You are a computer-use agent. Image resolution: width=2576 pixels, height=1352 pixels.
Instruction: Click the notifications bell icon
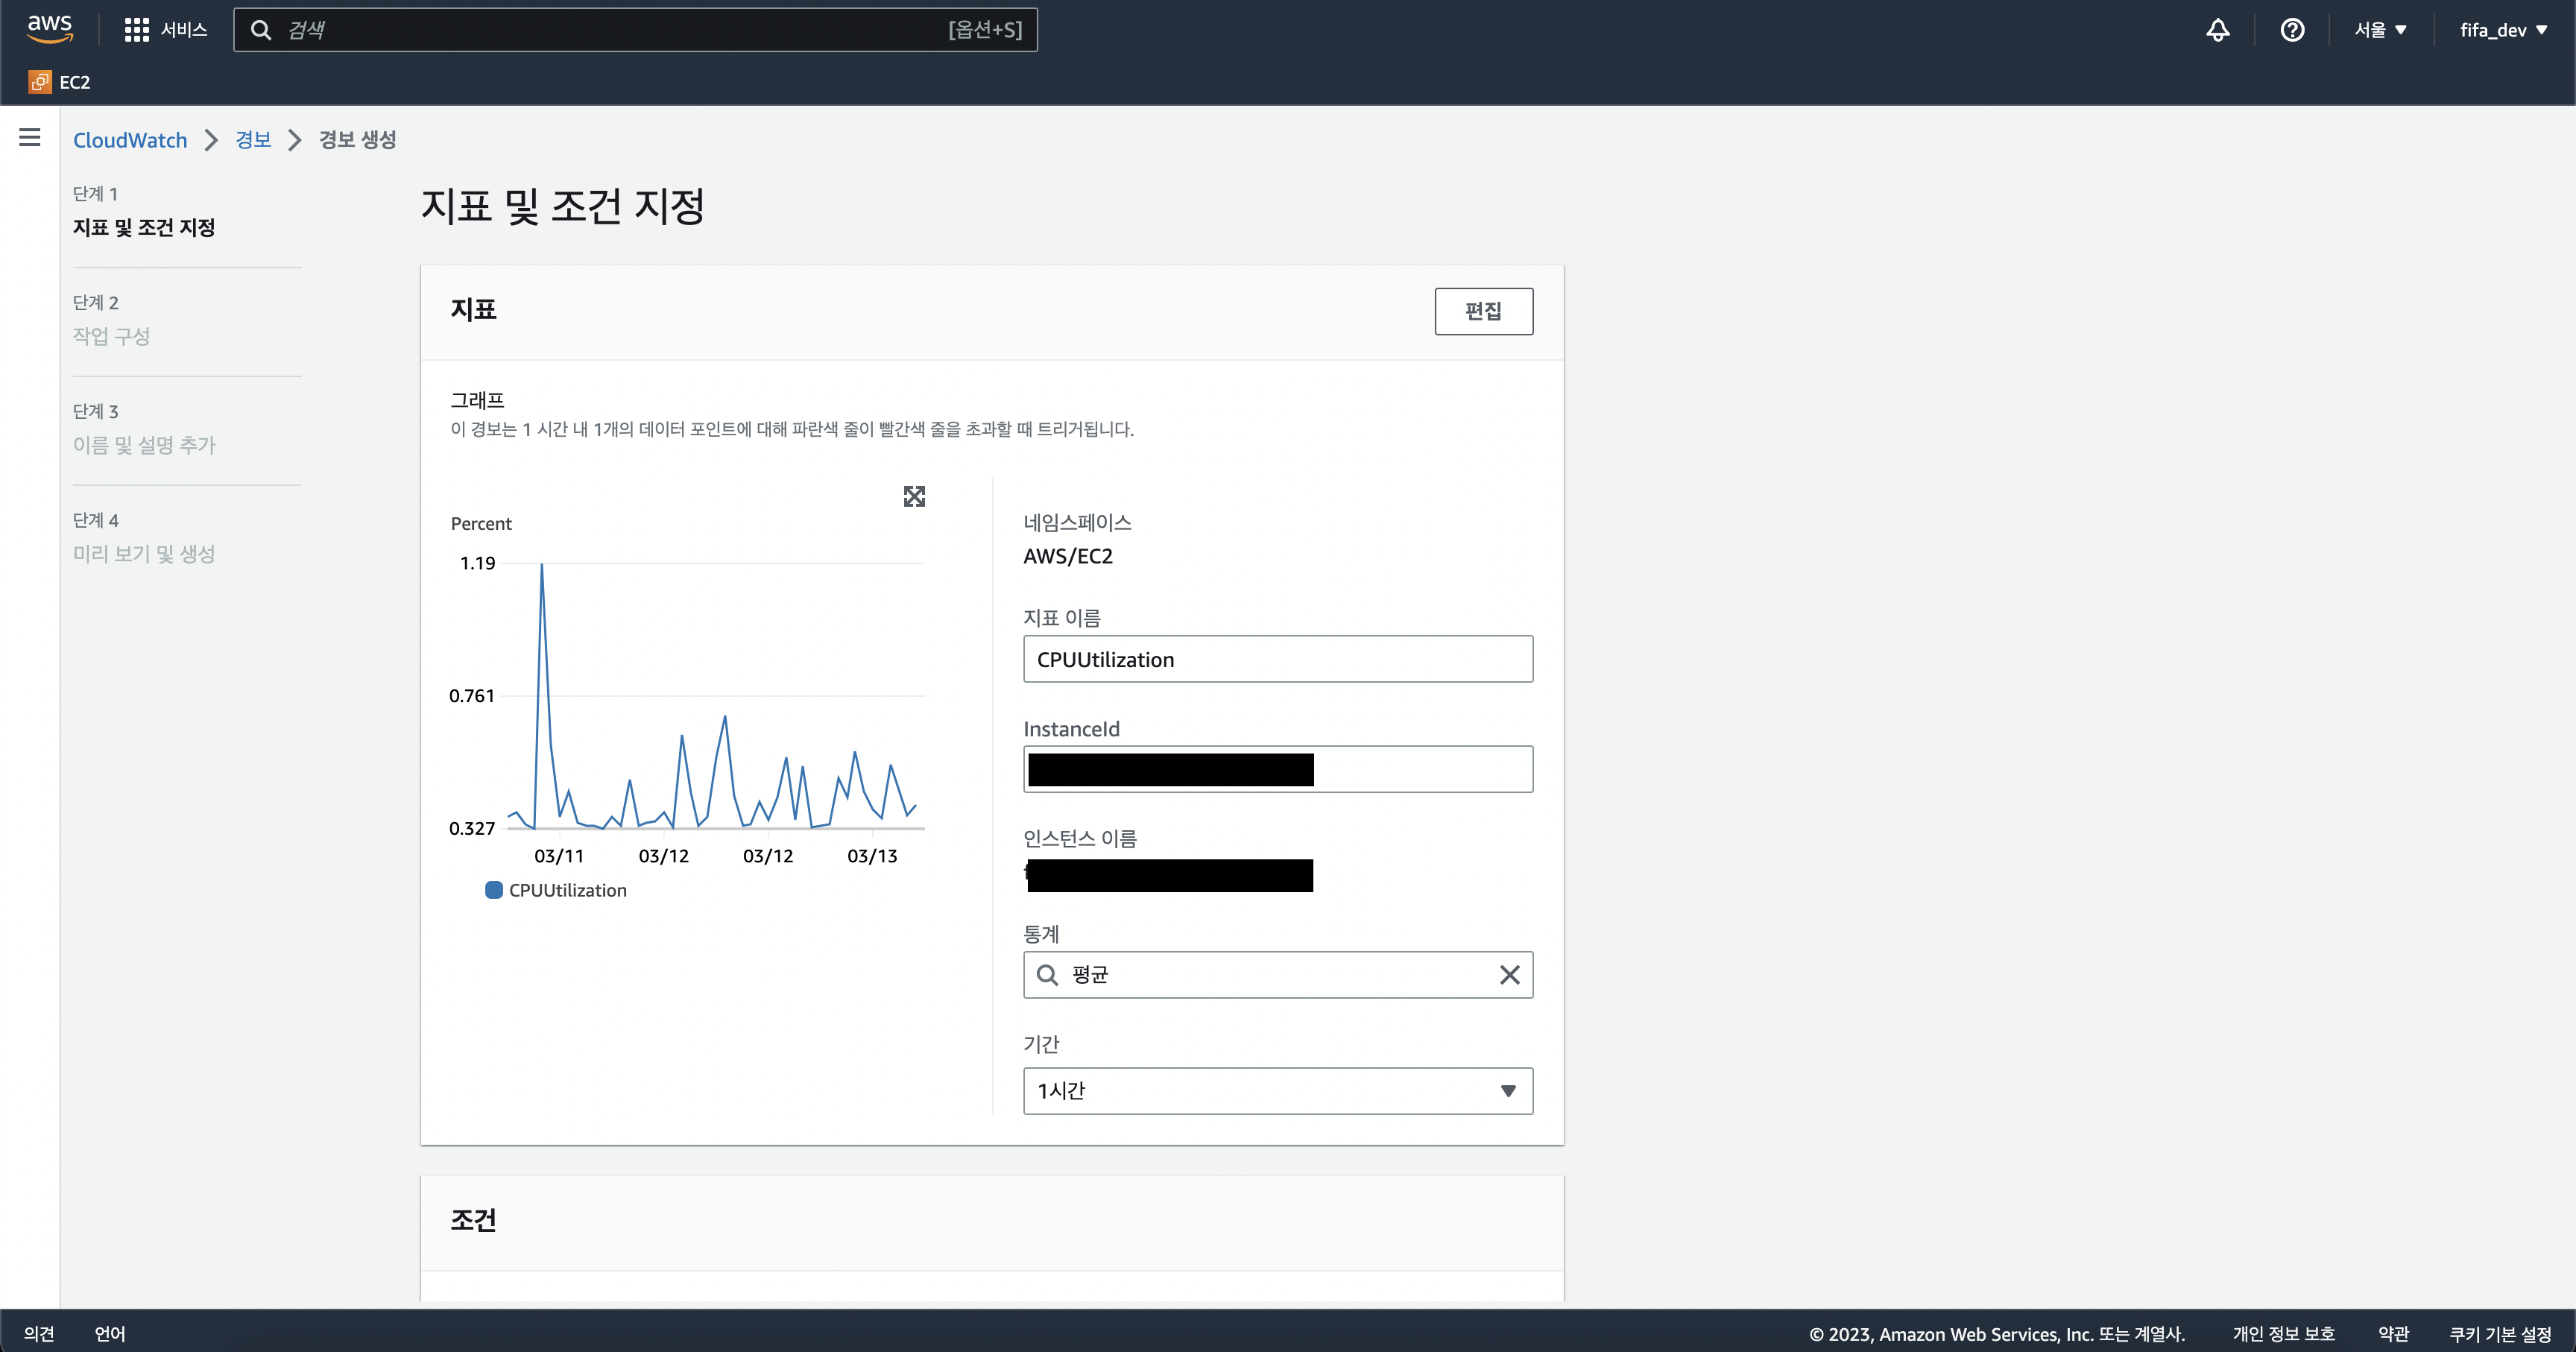click(2217, 30)
